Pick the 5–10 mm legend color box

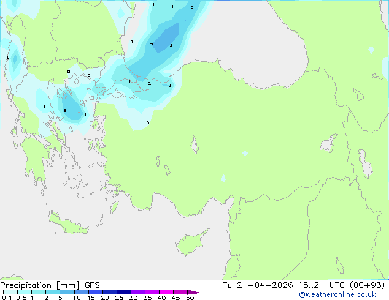pyautogui.click(x=67, y=292)
